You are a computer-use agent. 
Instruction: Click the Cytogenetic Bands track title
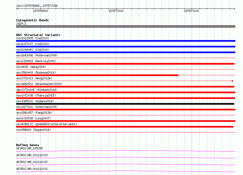click(32, 20)
